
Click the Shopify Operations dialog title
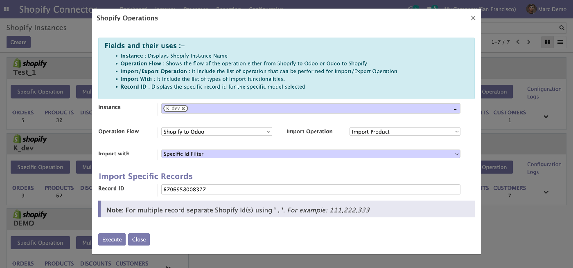click(x=127, y=18)
